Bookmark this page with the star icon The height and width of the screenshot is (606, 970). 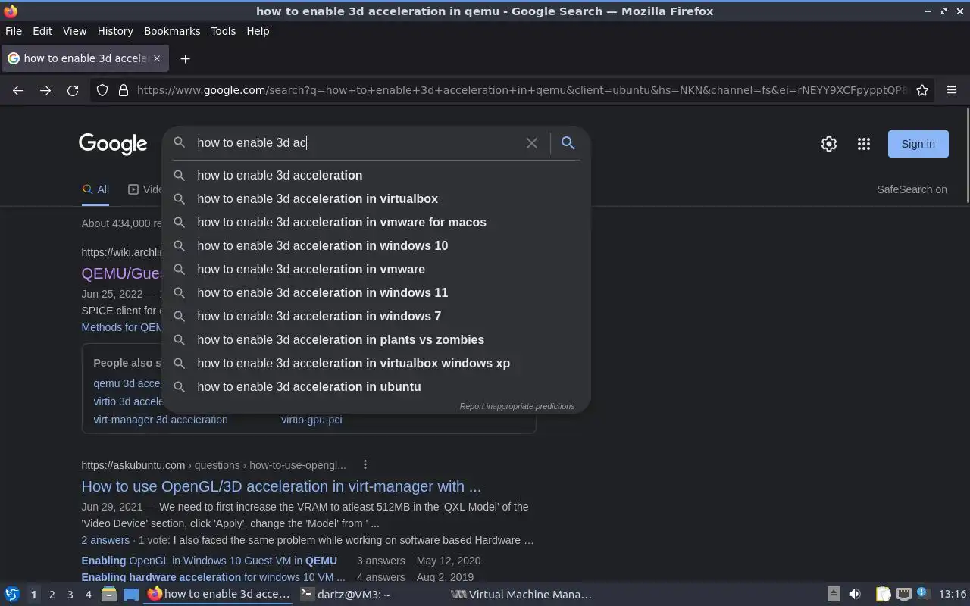point(922,90)
